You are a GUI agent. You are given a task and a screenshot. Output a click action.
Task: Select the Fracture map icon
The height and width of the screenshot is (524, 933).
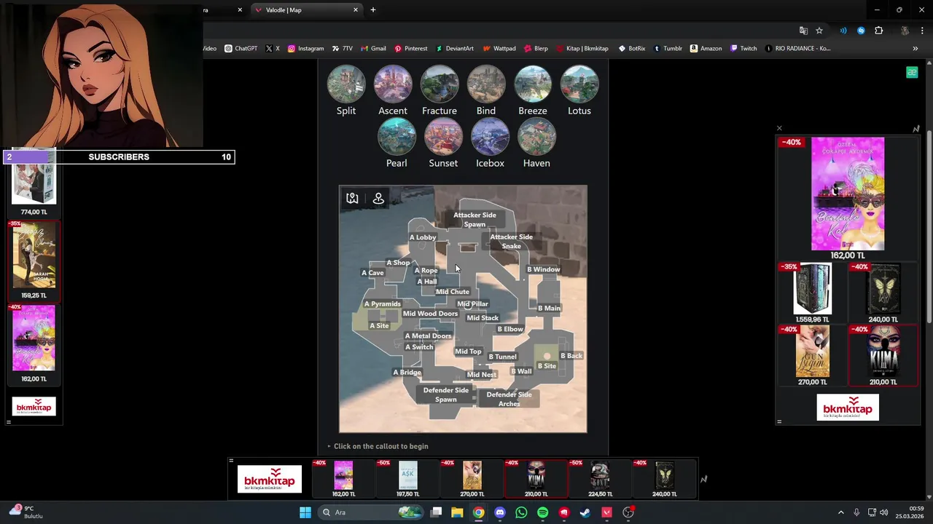click(440, 84)
